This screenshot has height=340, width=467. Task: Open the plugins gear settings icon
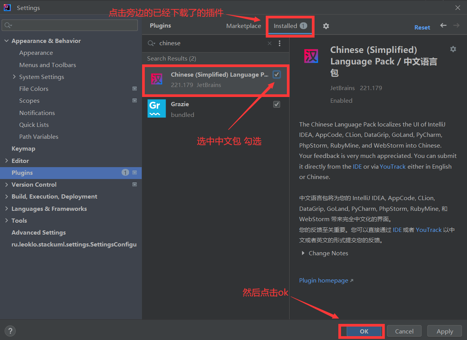pos(326,26)
